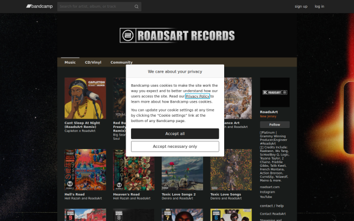Click the search magnifier icon

click(136, 6)
